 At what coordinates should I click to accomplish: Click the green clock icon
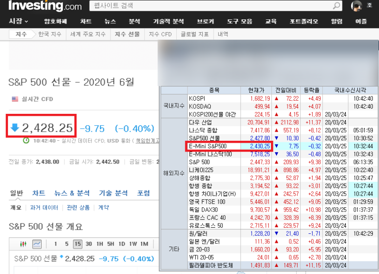26,140
